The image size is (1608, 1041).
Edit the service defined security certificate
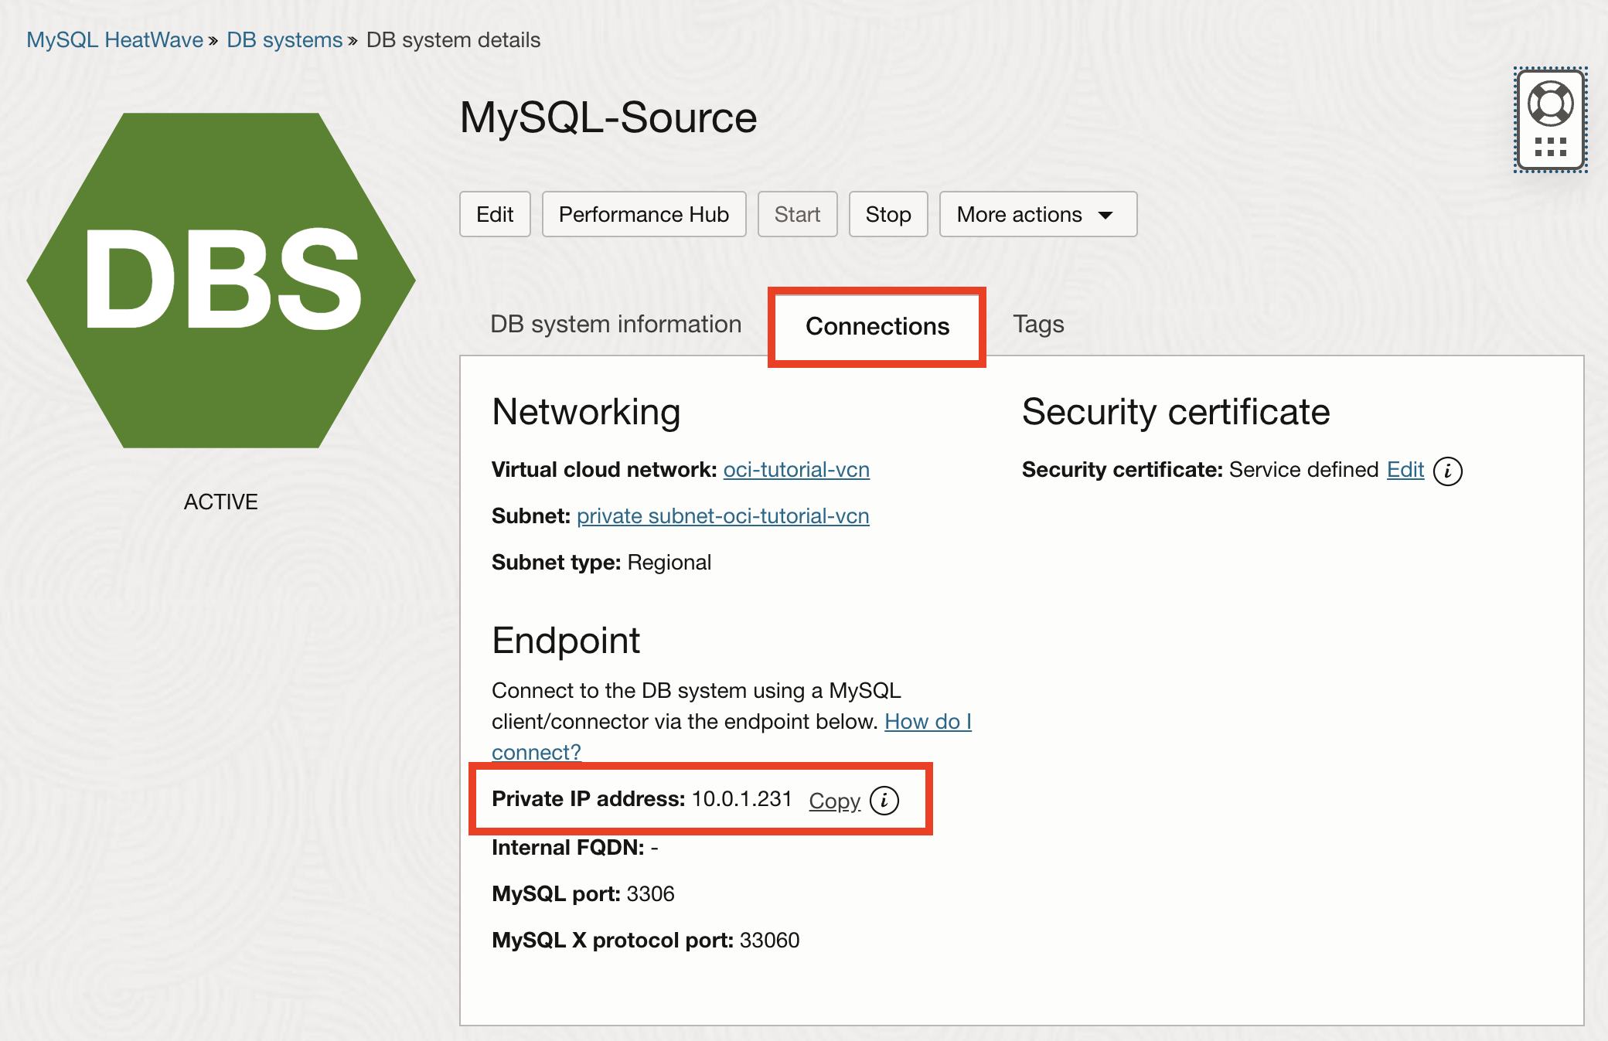(x=1405, y=469)
